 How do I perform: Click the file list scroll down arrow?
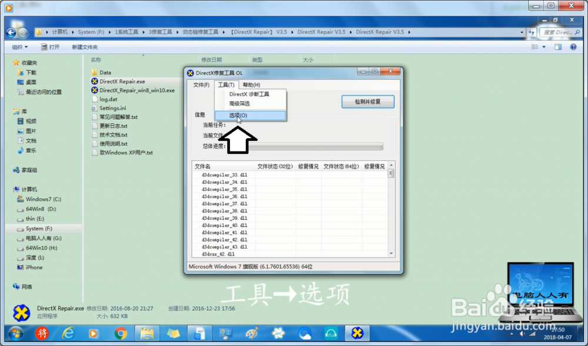click(x=391, y=254)
